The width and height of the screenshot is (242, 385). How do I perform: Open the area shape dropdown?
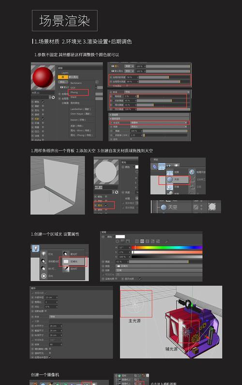point(81,317)
